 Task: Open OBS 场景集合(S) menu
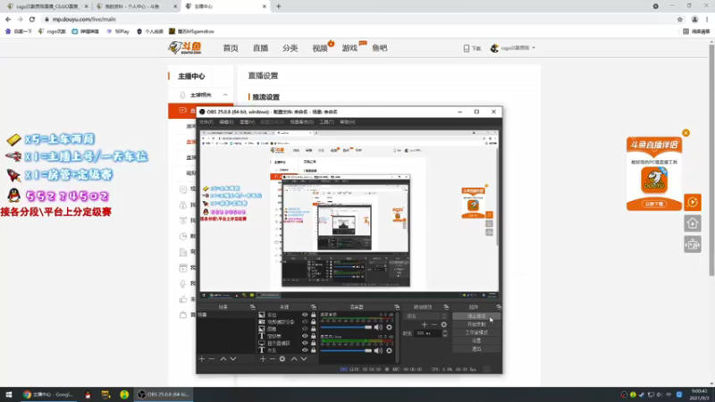(302, 122)
